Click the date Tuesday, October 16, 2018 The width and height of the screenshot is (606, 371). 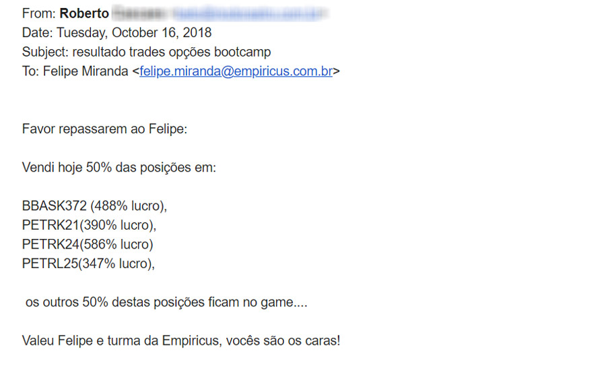[134, 32]
